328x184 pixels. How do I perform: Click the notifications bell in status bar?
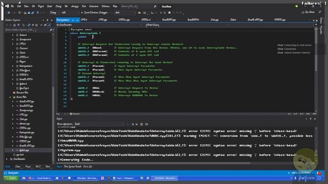coord(319,173)
